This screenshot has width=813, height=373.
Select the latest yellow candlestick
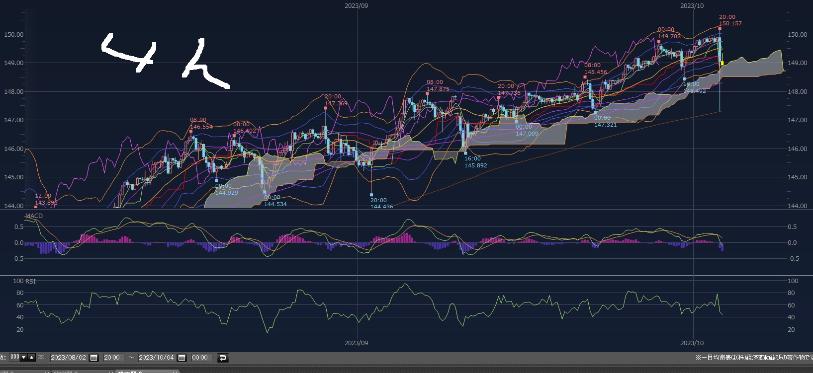[722, 63]
